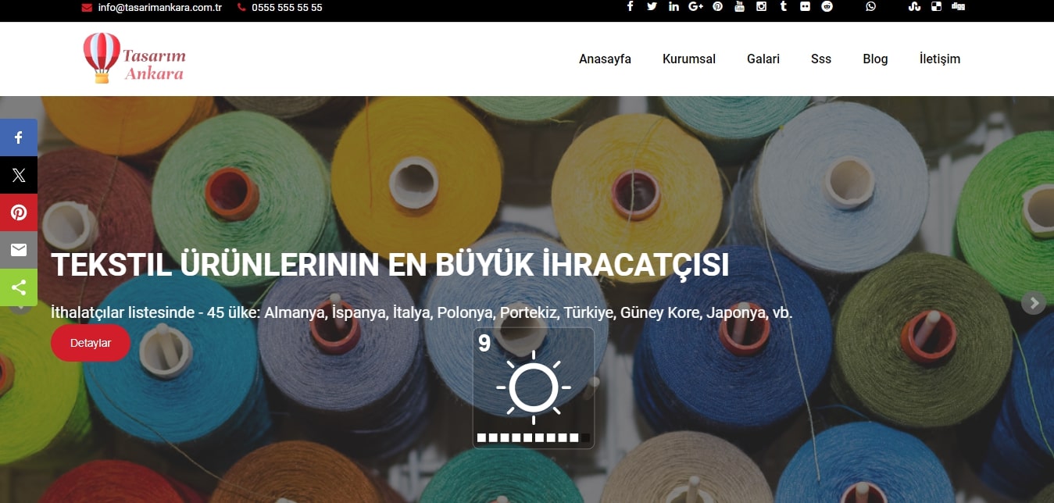Go to the YouTube icon in top bar
The image size is (1054, 503).
[x=739, y=7]
